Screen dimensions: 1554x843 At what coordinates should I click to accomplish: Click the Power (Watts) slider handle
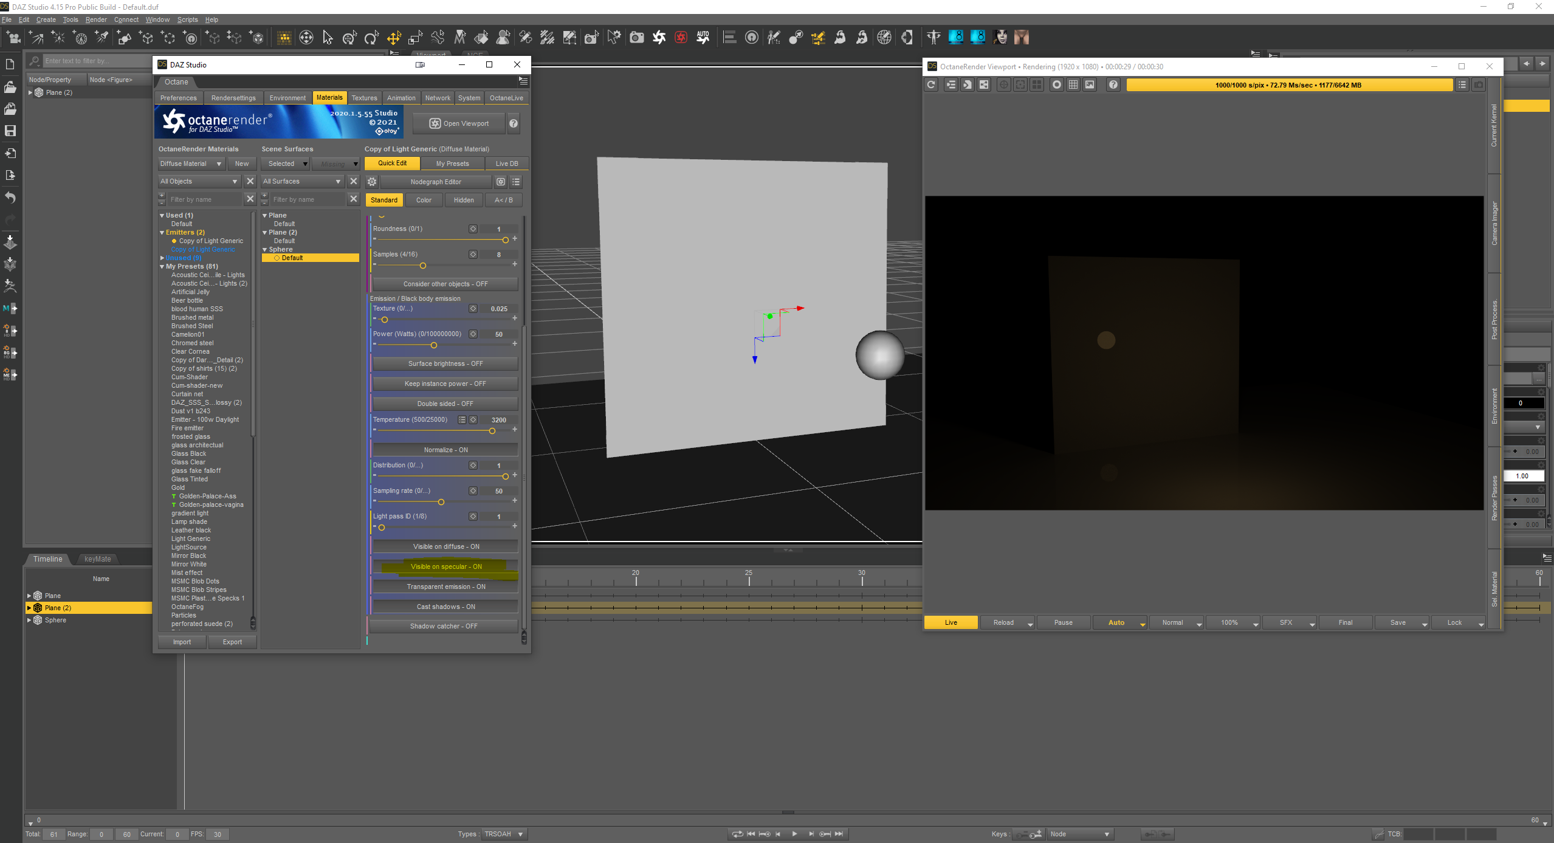[434, 345]
